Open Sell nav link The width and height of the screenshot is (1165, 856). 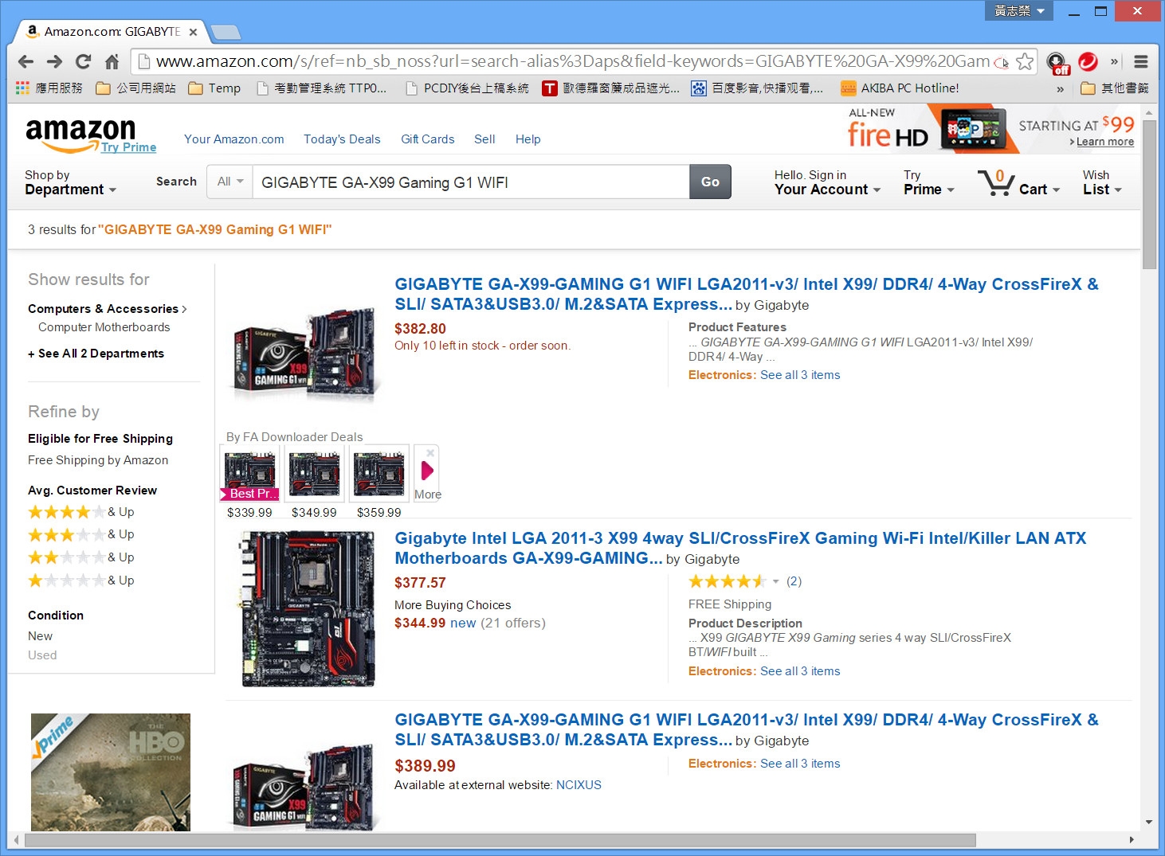(x=484, y=139)
